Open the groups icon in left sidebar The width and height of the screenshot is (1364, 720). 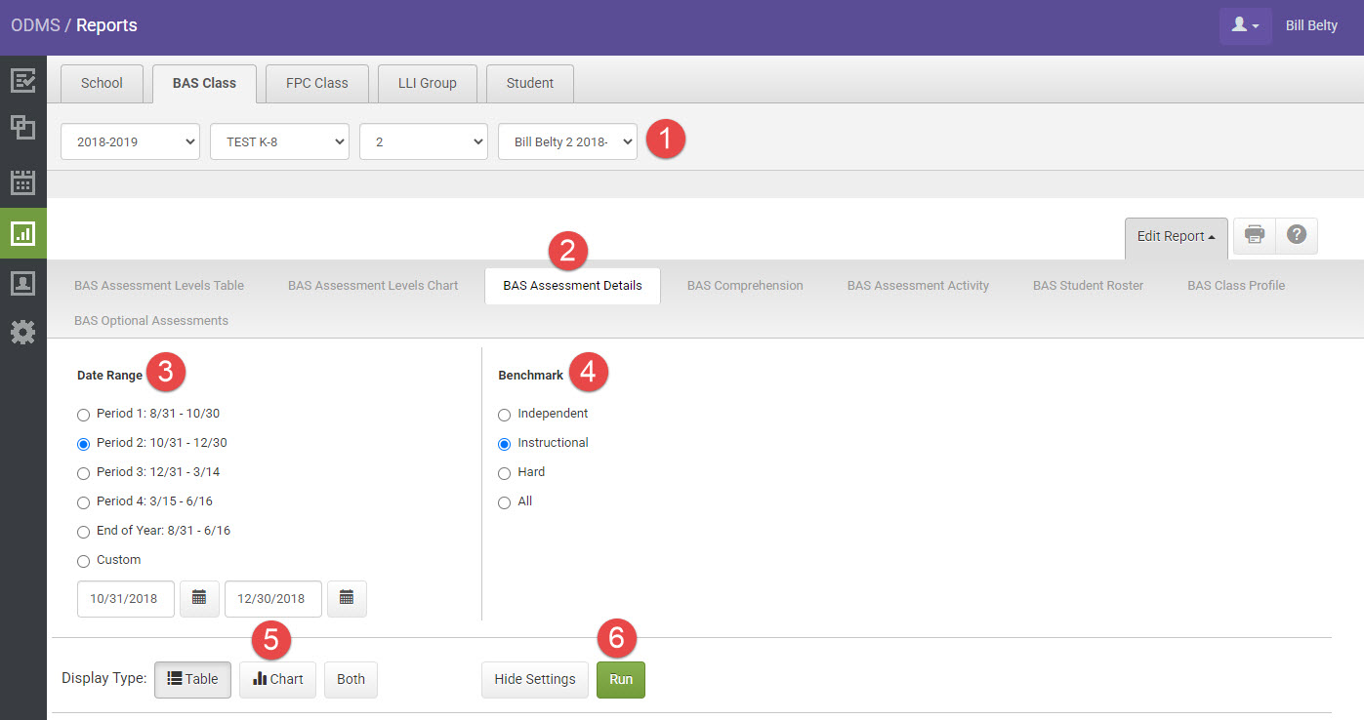pyautogui.click(x=22, y=128)
